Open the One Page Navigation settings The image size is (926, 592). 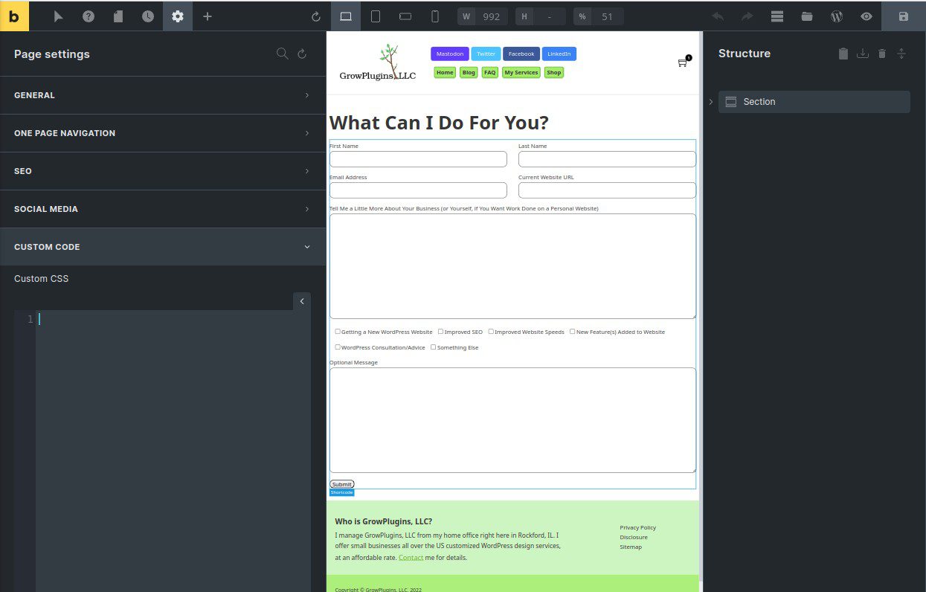(163, 132)
